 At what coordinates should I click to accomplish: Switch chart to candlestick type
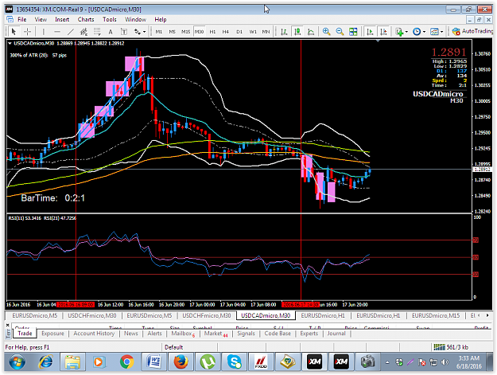297,31
